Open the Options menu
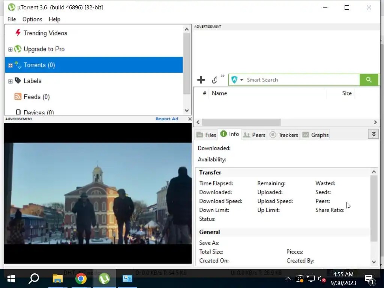Viewport: 384px width, 288px height. [x=32, y=19]
